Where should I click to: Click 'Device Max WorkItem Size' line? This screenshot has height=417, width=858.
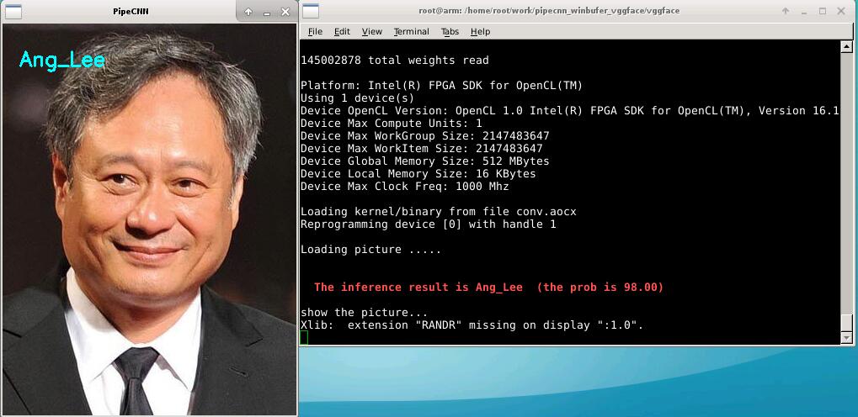click(421, 148)
